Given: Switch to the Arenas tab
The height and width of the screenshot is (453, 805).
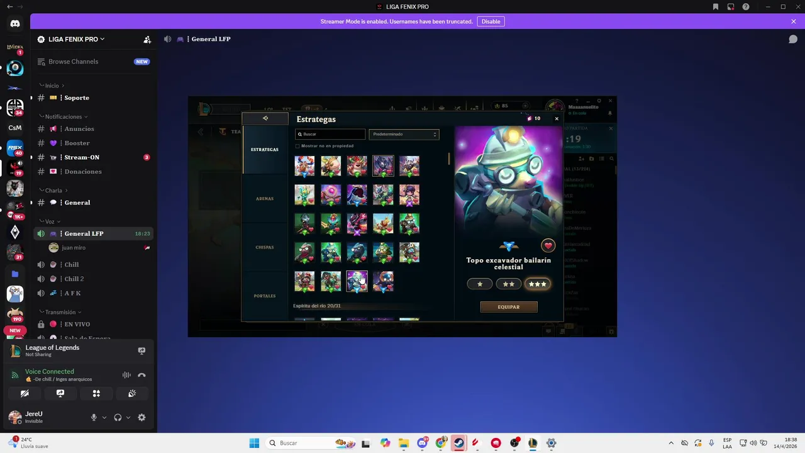Looking at the screenshot, I should pyautogui.click(x=264, y=198).
